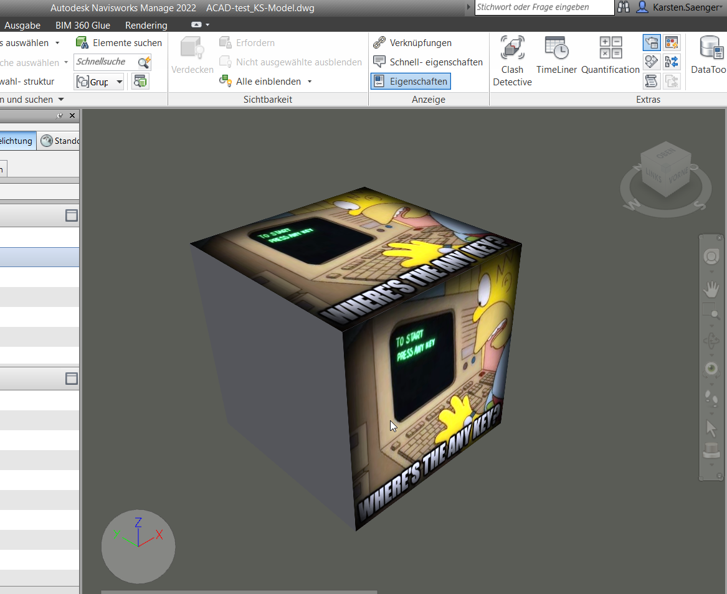Select the Standort tab in panel

click(x=59, y=141)
